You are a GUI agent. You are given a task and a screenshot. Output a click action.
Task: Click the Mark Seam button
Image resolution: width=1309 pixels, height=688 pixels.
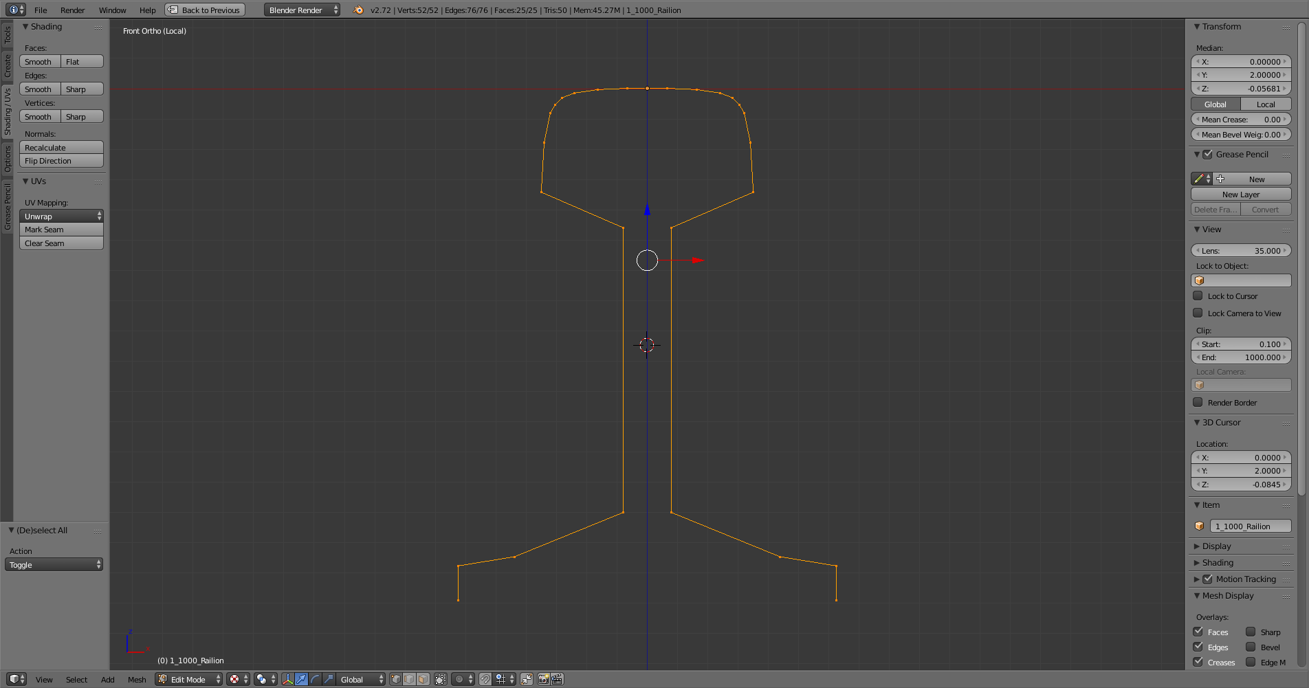(61, 230)
